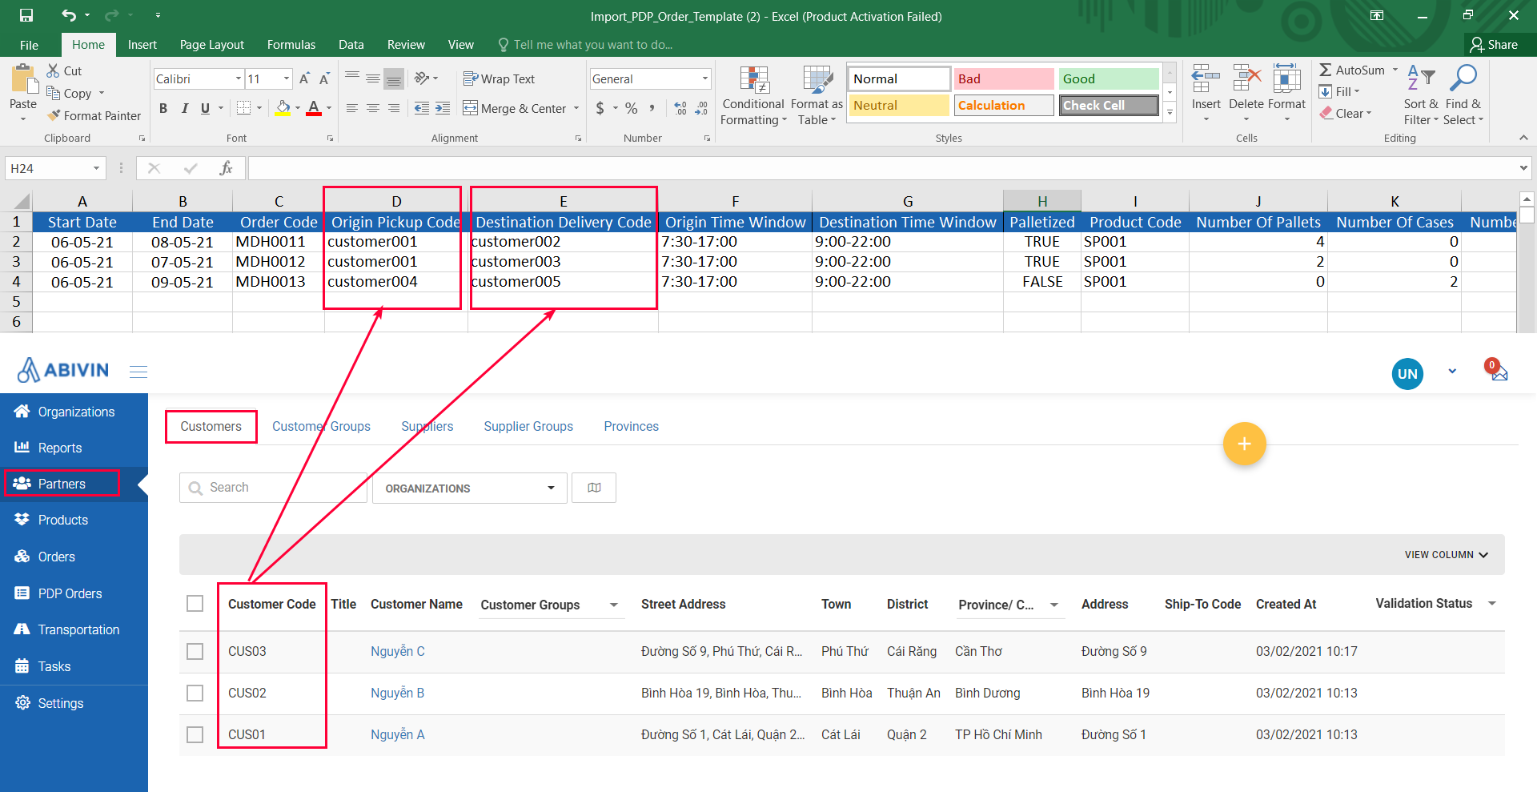This screenshot has width=1537, height=792.
Task: Toggle Underline formatting
Action: point(205,108)
